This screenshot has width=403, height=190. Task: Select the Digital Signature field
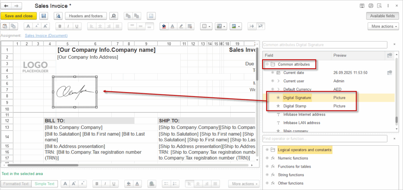[x=297, y=98]
